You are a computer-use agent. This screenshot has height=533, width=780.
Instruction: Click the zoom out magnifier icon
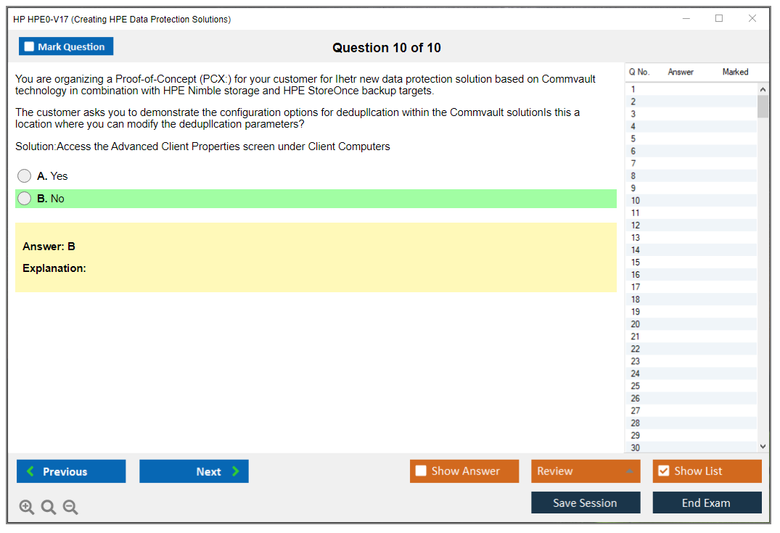(70, 508)
